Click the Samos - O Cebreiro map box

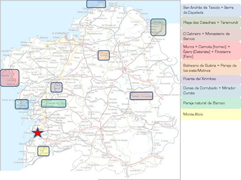(x=141, y=96)
